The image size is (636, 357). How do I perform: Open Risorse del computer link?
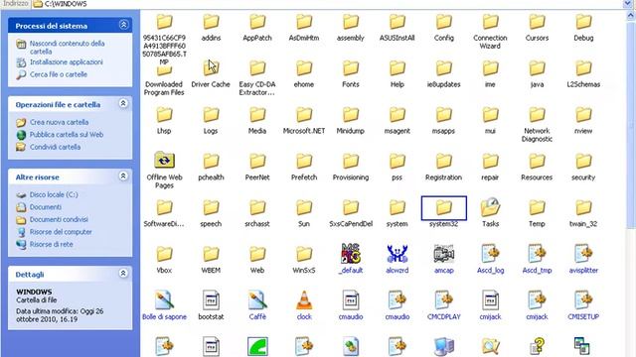pyautogui.click(x=61, y=232)
